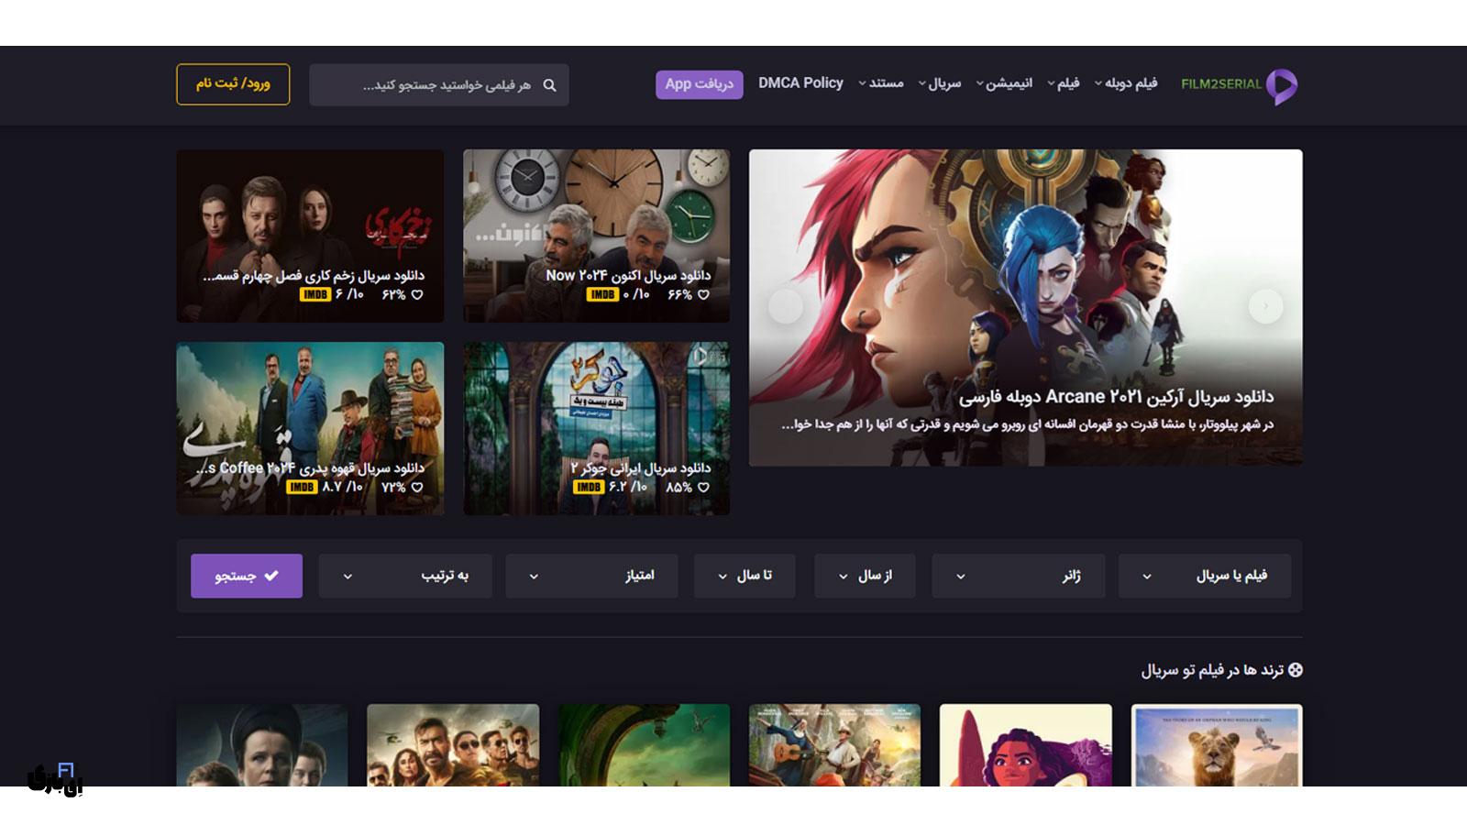Open the فیلم یا سریال dropdown
The height and width of the screenshot is (825, 1467).
click(1205, 576)
